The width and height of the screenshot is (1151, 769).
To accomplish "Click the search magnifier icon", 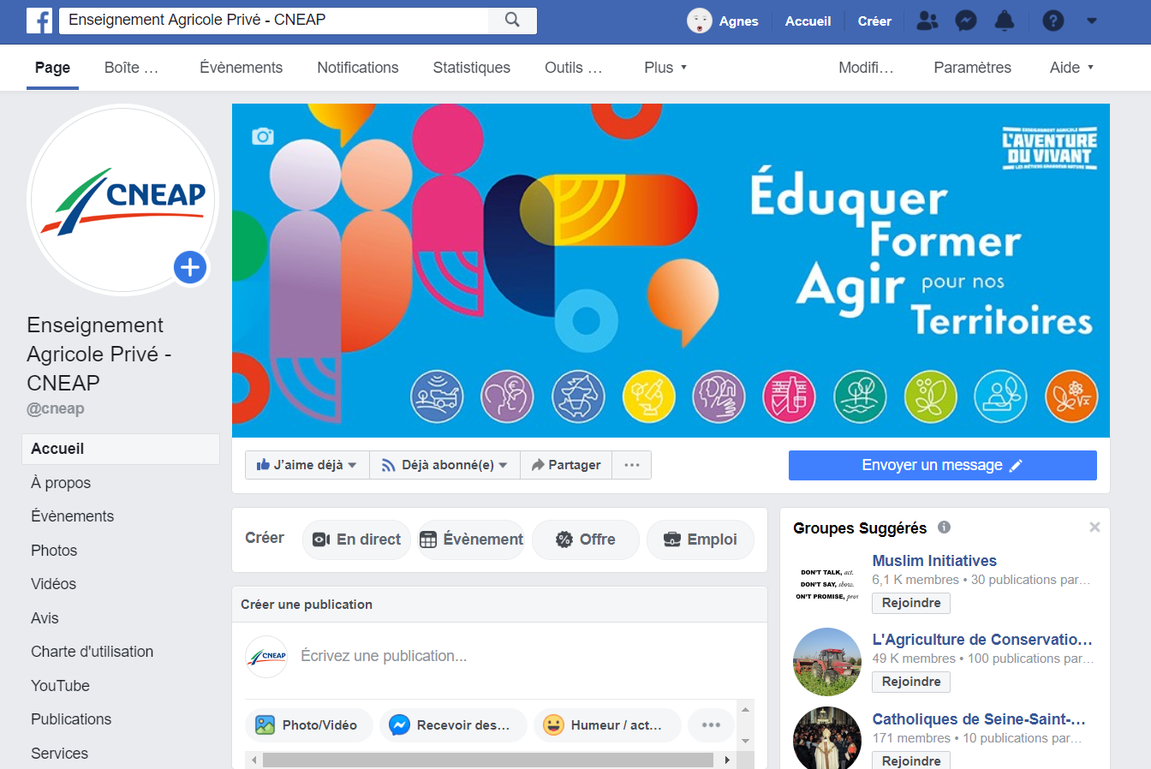I will 512,21.
